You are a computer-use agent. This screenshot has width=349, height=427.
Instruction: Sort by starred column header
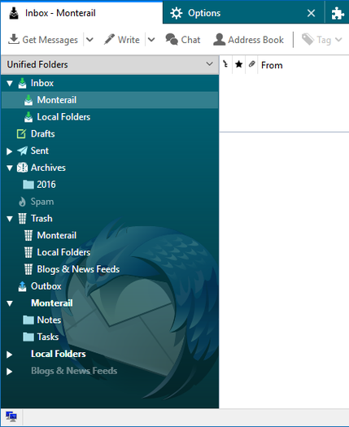(x=239, y=64)
